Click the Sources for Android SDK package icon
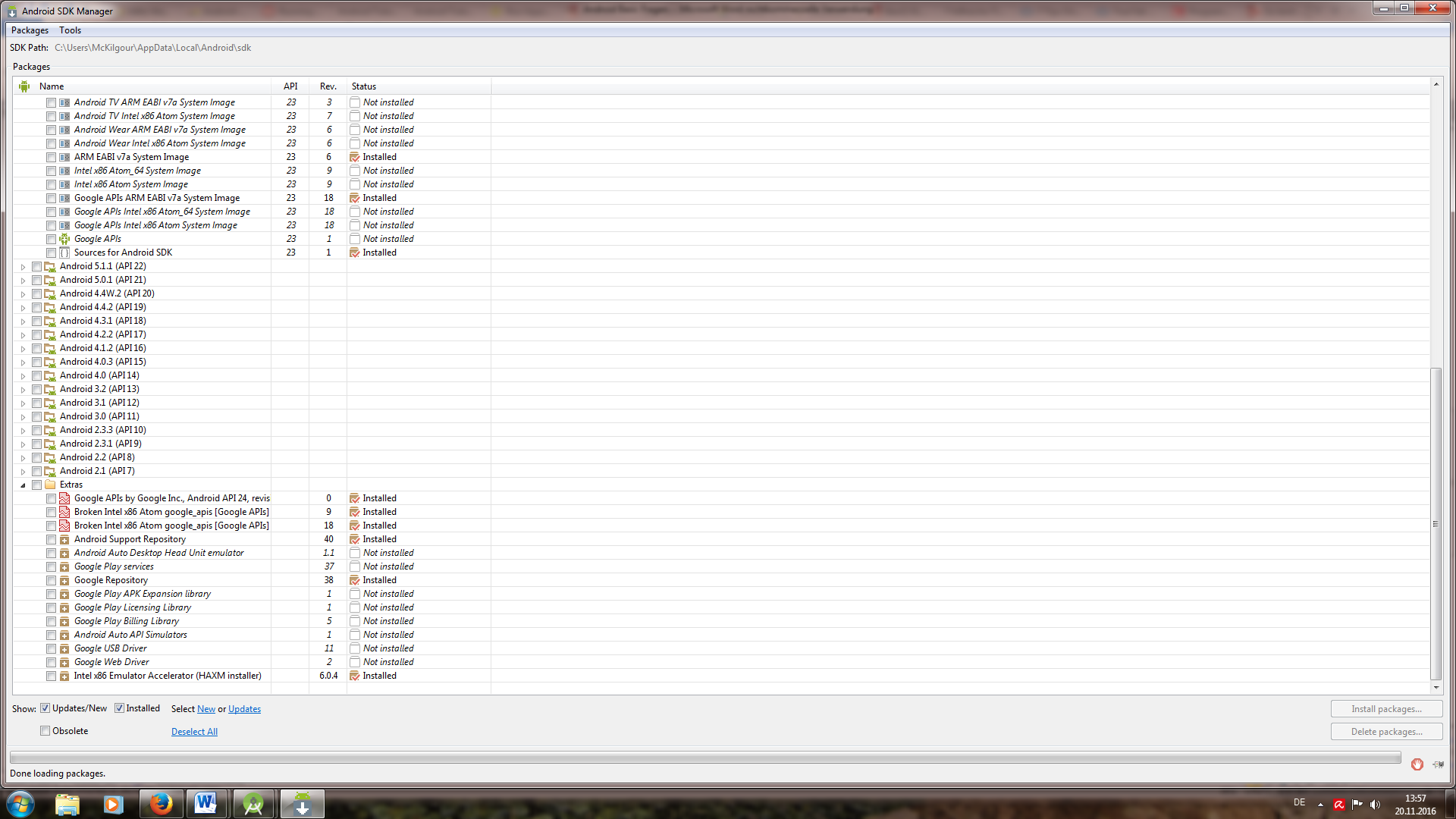Screen dimensions: 1456x819 [x=64, y=253]
